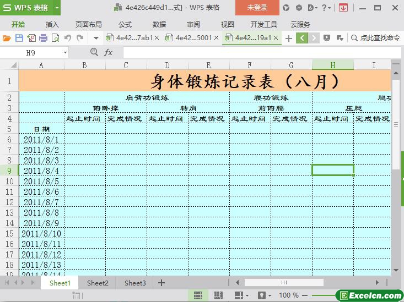Click the 肩臂功锻炼 header cell
Screen dimensions: 404x302
click(147, 97)
